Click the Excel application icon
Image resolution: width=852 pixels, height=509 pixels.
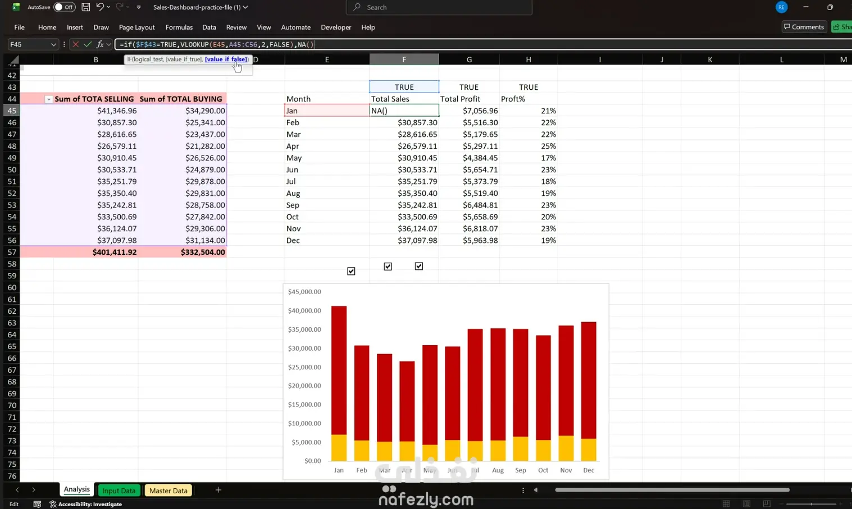pyautogui.click(x=16, y=7)
